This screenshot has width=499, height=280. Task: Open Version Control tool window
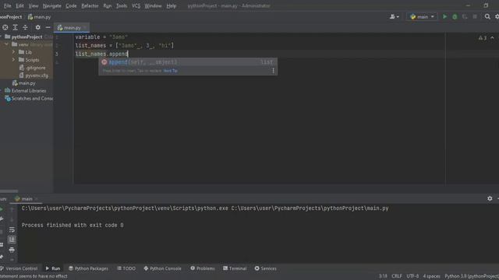pos(19,268)
